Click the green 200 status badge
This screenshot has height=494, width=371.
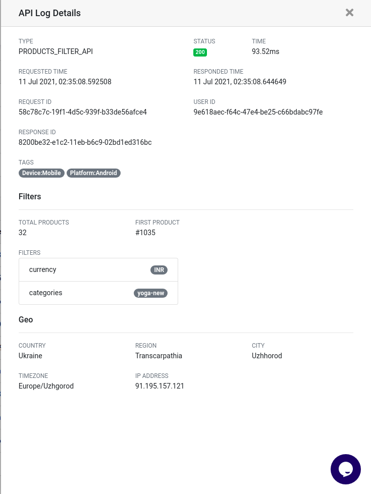tap(200, 52)
